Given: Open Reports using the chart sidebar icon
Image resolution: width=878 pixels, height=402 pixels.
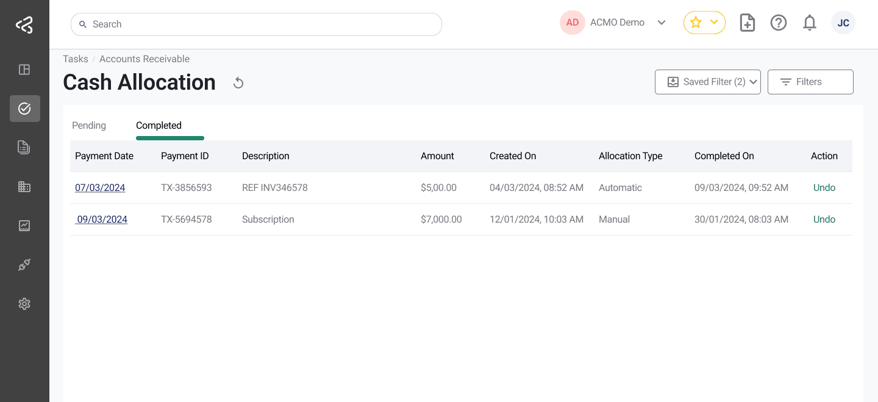Looking at the screenshot, I should coord(24,225).
